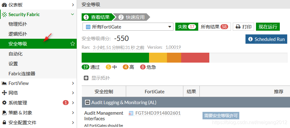Click Audit Management Interfaces text
The width and height of the screenshot is (290, 128).
point(104,116)
